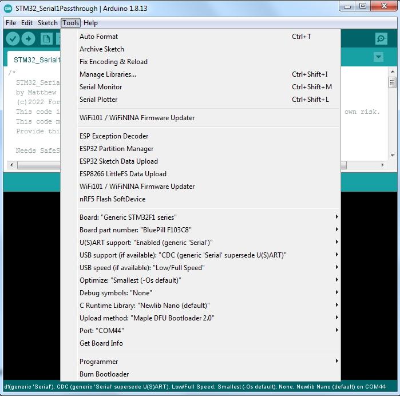Expand Board: Generic STM32F1 series submenu
Viewport: 400px width, 396px height.
coord(200,217)
